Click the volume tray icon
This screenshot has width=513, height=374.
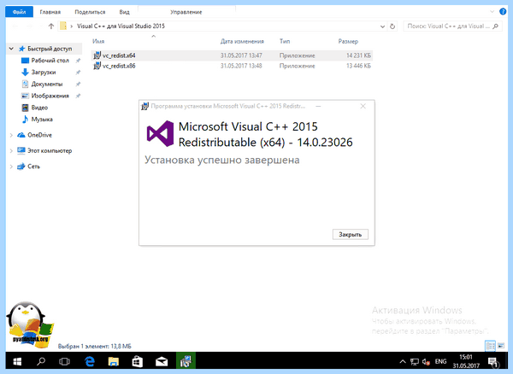click(x=426, y=361)
